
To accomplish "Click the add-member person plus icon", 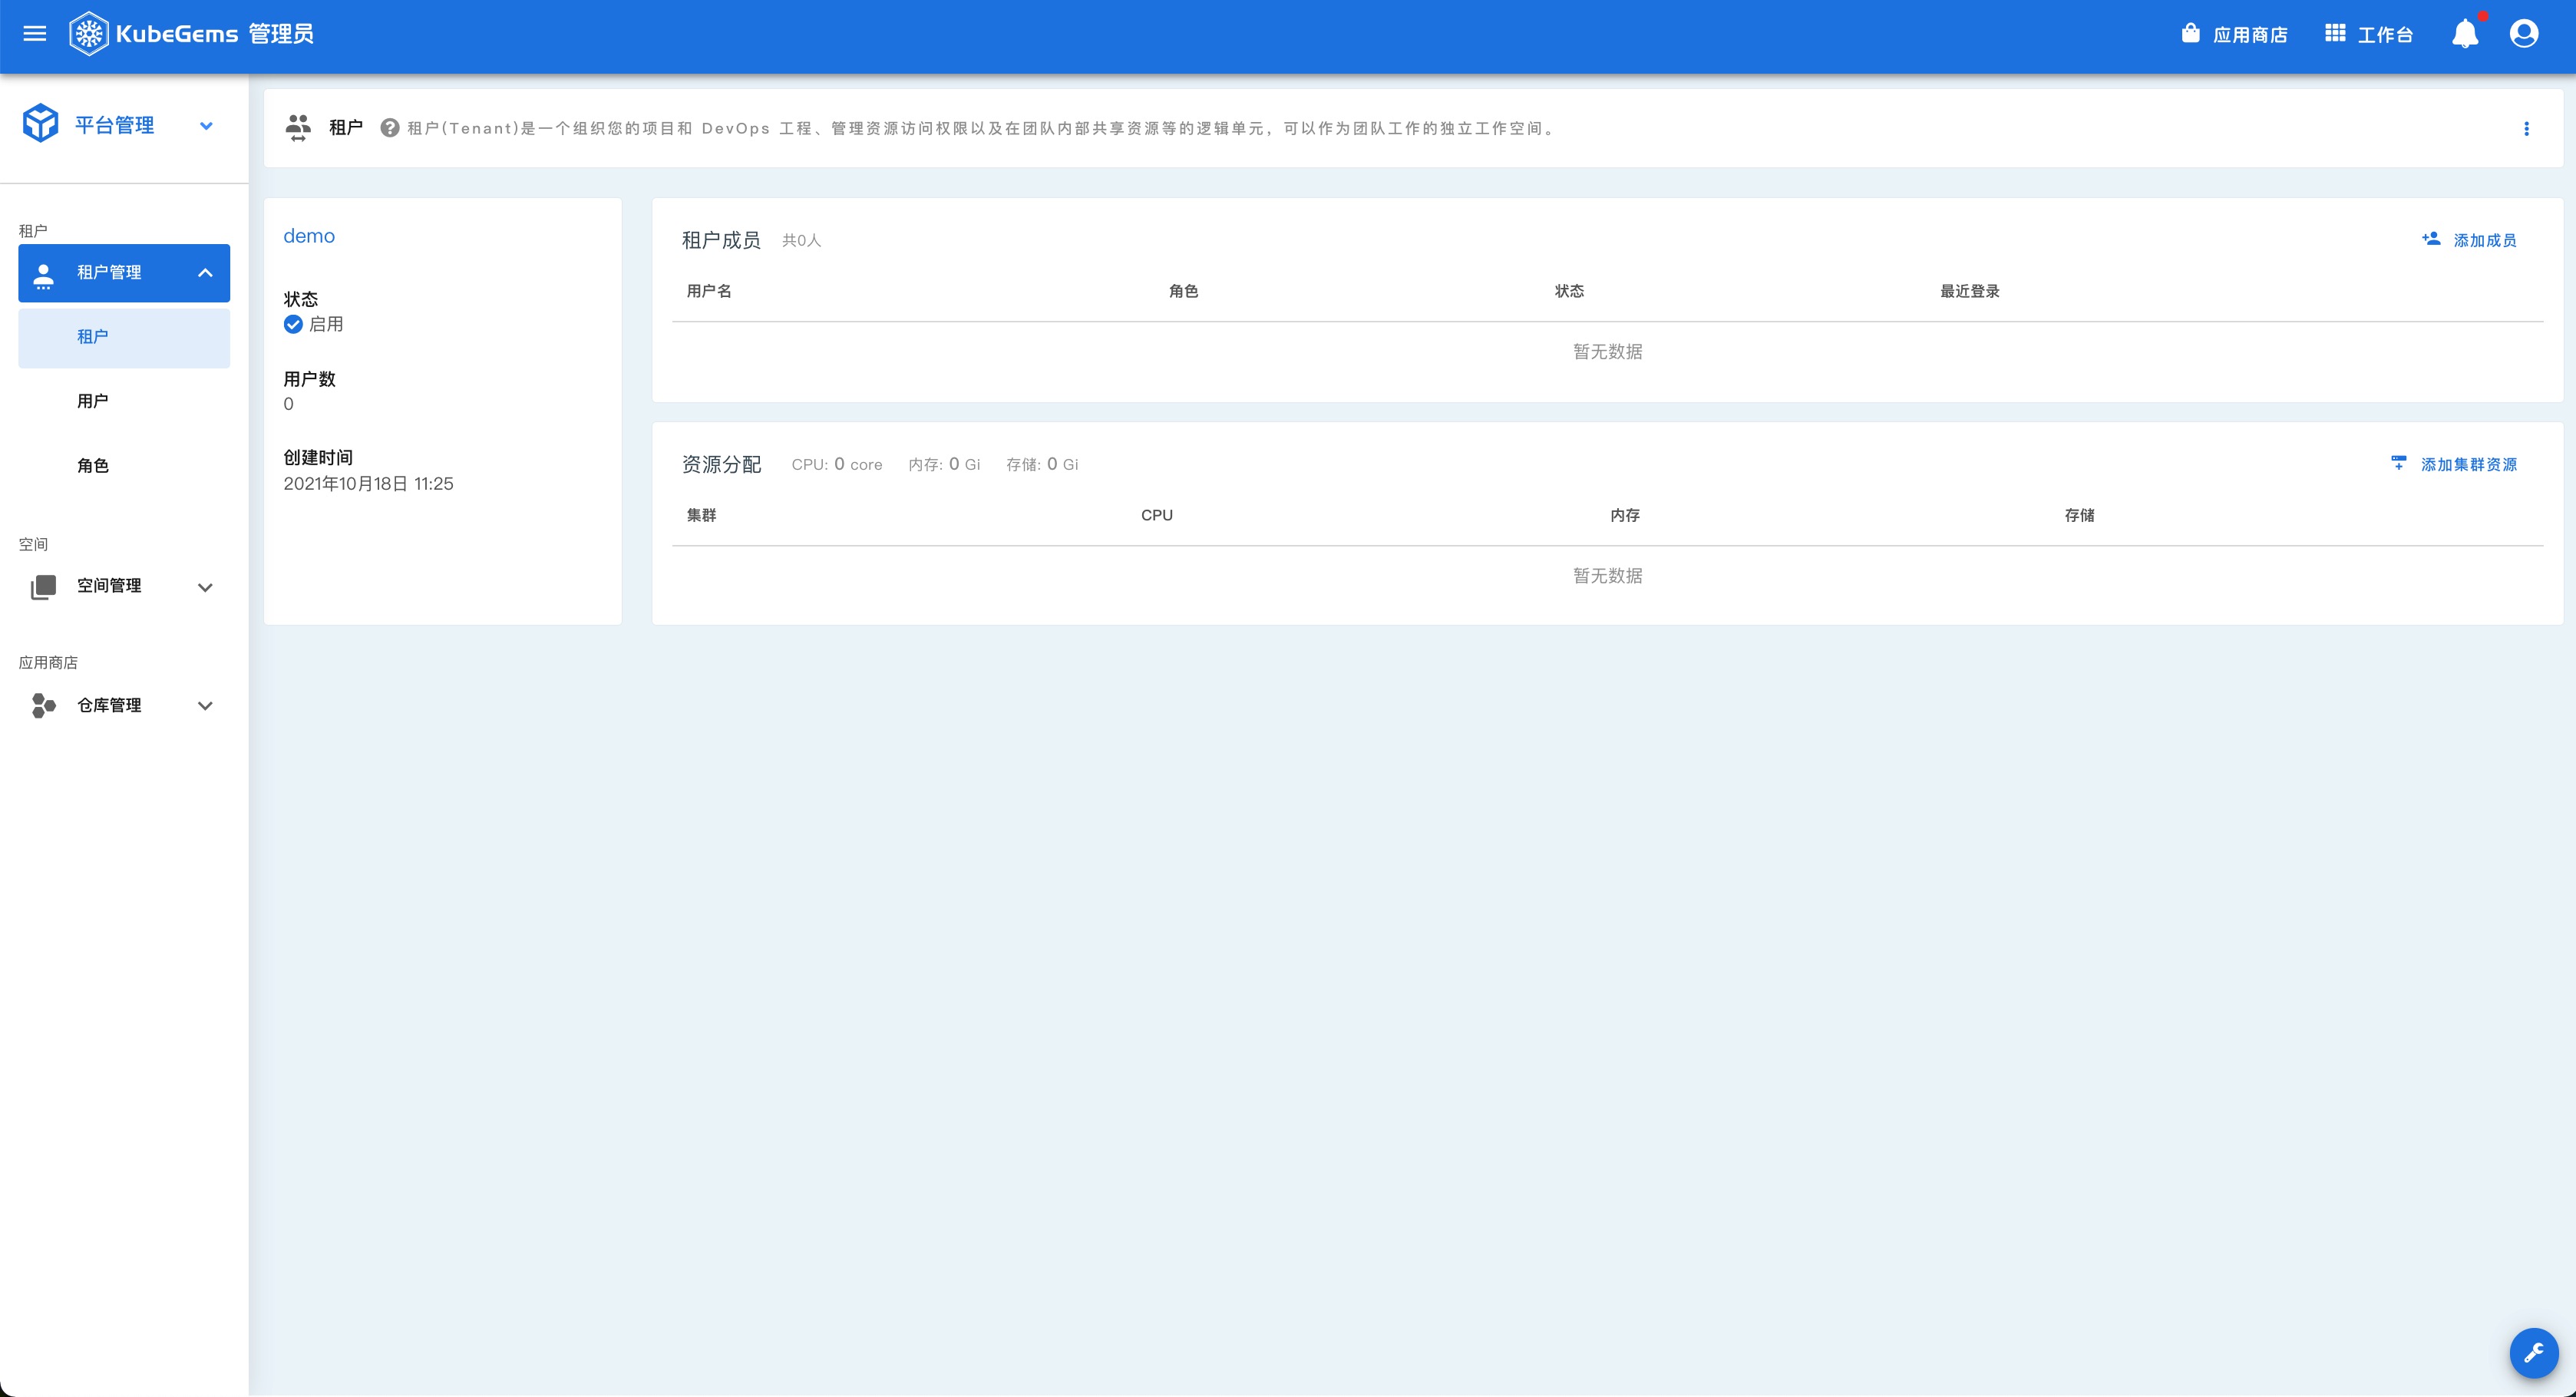I will click(x=2431, y=239).
